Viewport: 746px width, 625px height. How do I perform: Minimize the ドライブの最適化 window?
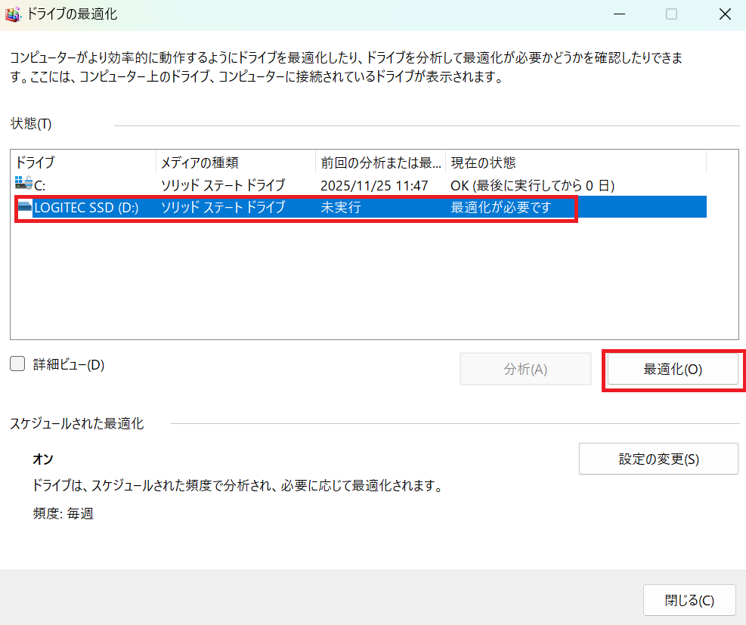tap(619, 14)
